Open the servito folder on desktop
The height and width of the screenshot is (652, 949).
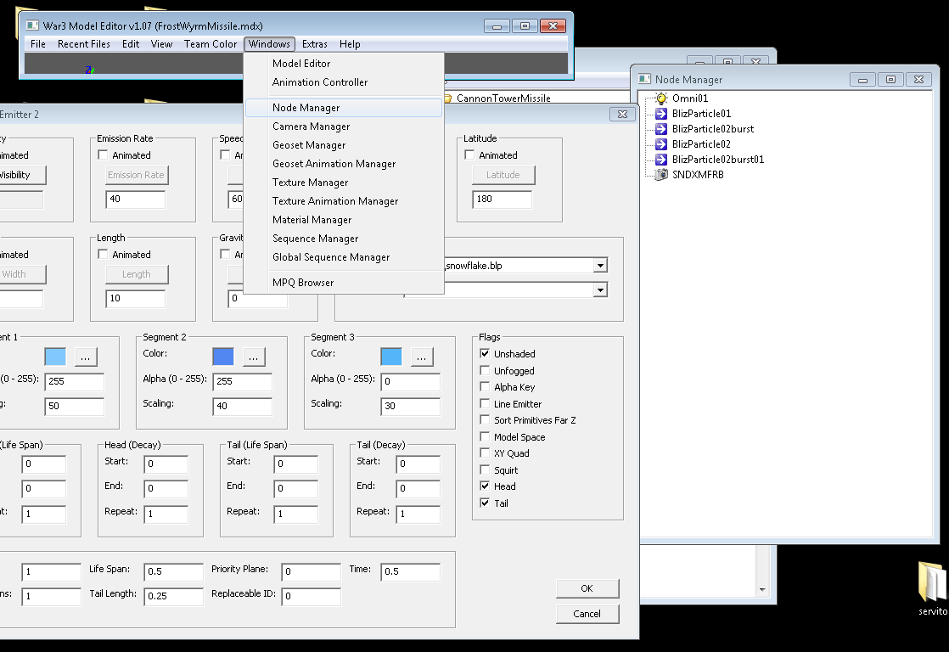click(932, 587)
